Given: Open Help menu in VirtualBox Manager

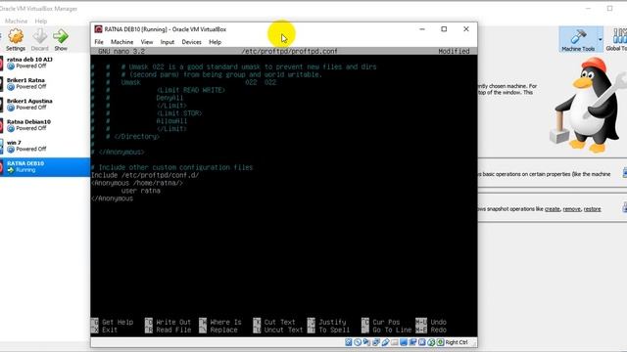Looking at the screenshot, I should pyautogui.click(x=41, y=21).
